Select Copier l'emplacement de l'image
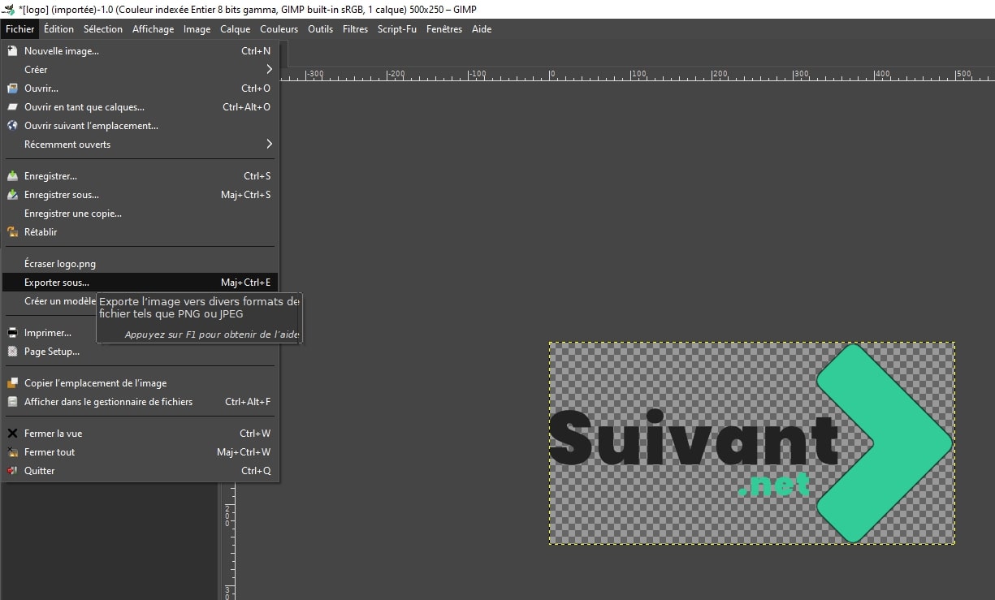Image resolution: width=995 pixels, height=600 pixels. point(140,383)
